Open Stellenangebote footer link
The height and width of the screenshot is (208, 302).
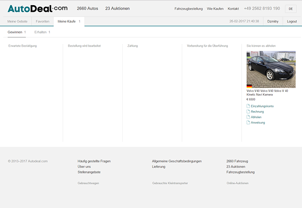click(89, 172)
